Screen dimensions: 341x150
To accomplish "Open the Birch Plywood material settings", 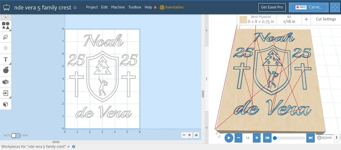I will coord(257,20).
